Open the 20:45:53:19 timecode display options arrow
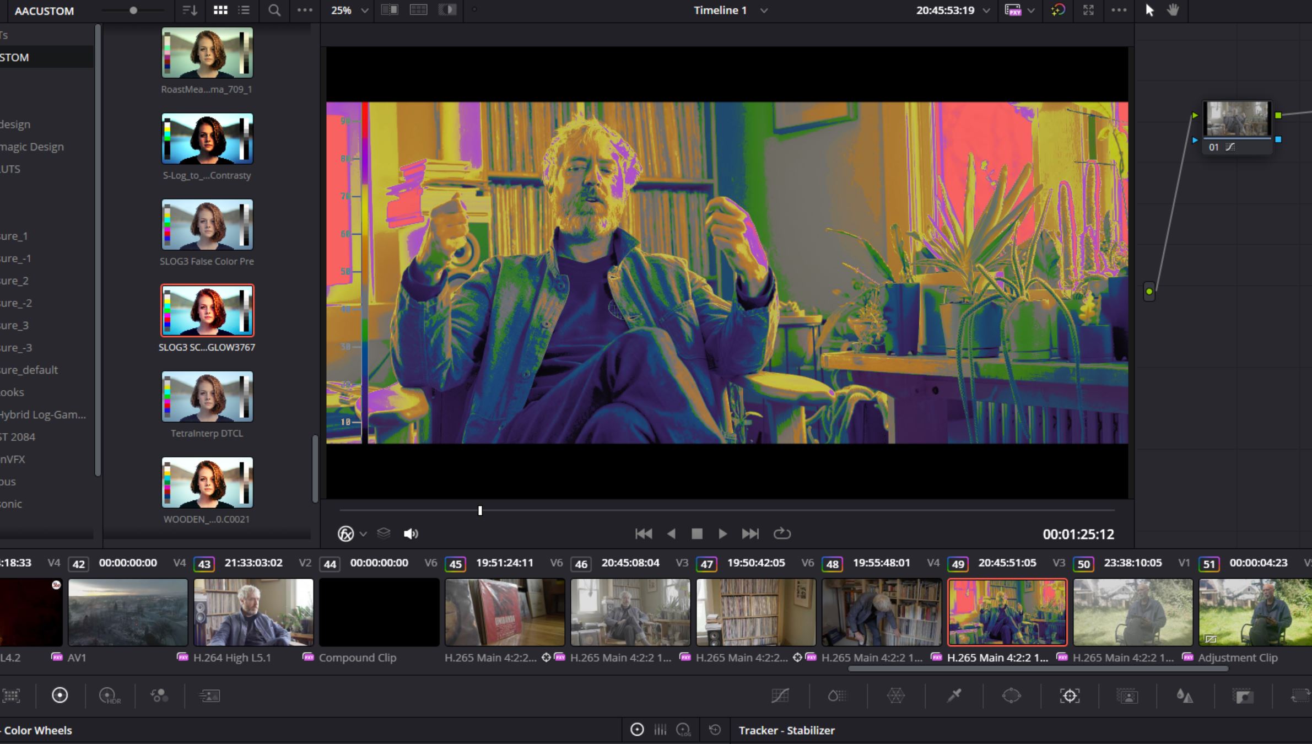The height and width of the screenshot is (744, 1312). [986, 10]
